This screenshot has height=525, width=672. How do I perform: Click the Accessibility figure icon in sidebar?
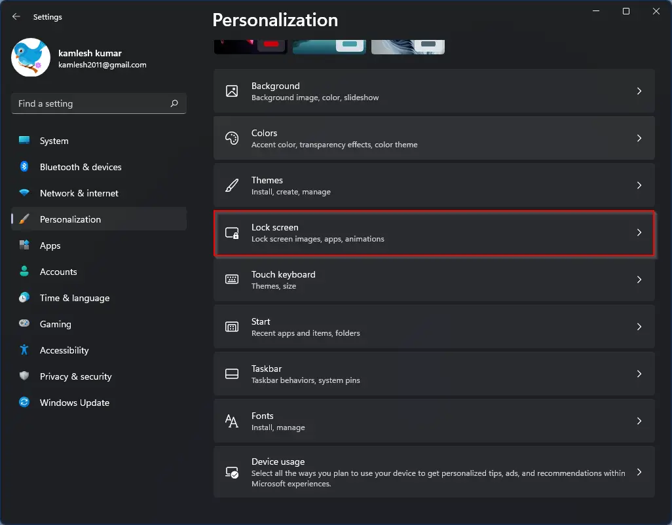pyautogui.click(x=24, y=350)
